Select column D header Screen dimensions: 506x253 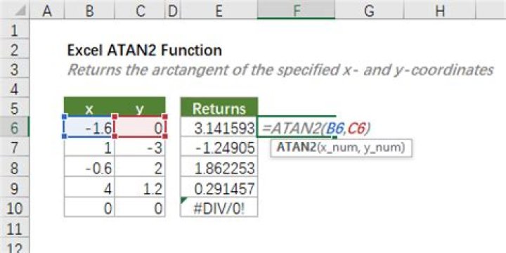click(x=173, y=11)
